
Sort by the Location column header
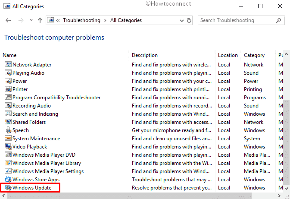pos(228,55)
